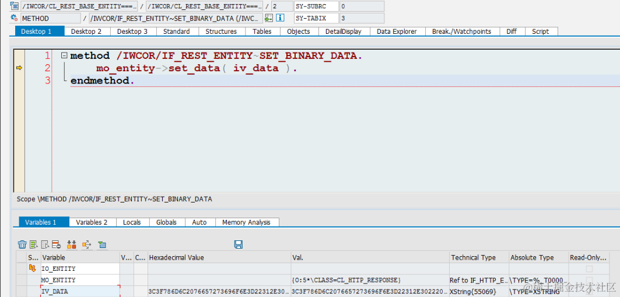This screenshot has height=297, width=620.
Task: Open the Auto tab
Action: tap(199, 222)
